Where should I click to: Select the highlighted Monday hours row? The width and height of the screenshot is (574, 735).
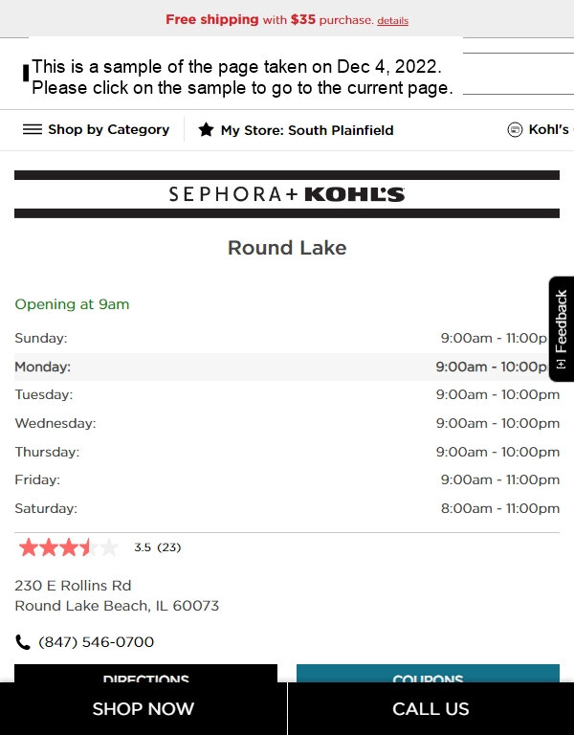click(281, 367)
